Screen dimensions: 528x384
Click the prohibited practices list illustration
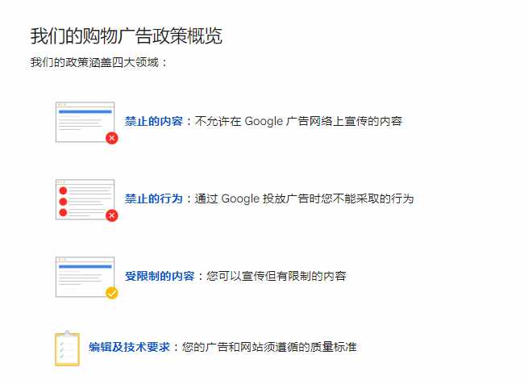pos(85,199)
